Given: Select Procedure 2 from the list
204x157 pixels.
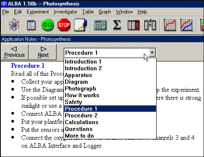Looking at the screenshot, I should tap(110, 115).
